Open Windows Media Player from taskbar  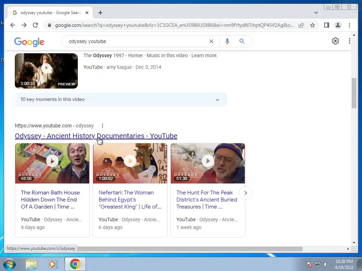click(53, 264)
